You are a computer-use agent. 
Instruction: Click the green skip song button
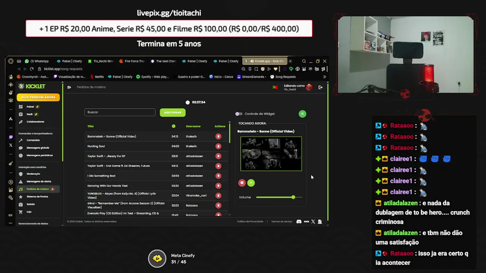point(251,183)
